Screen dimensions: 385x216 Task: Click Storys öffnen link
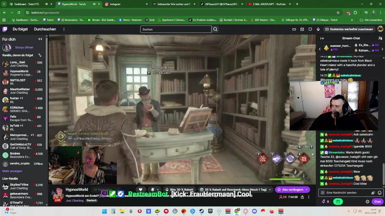(x=24, y=47)
